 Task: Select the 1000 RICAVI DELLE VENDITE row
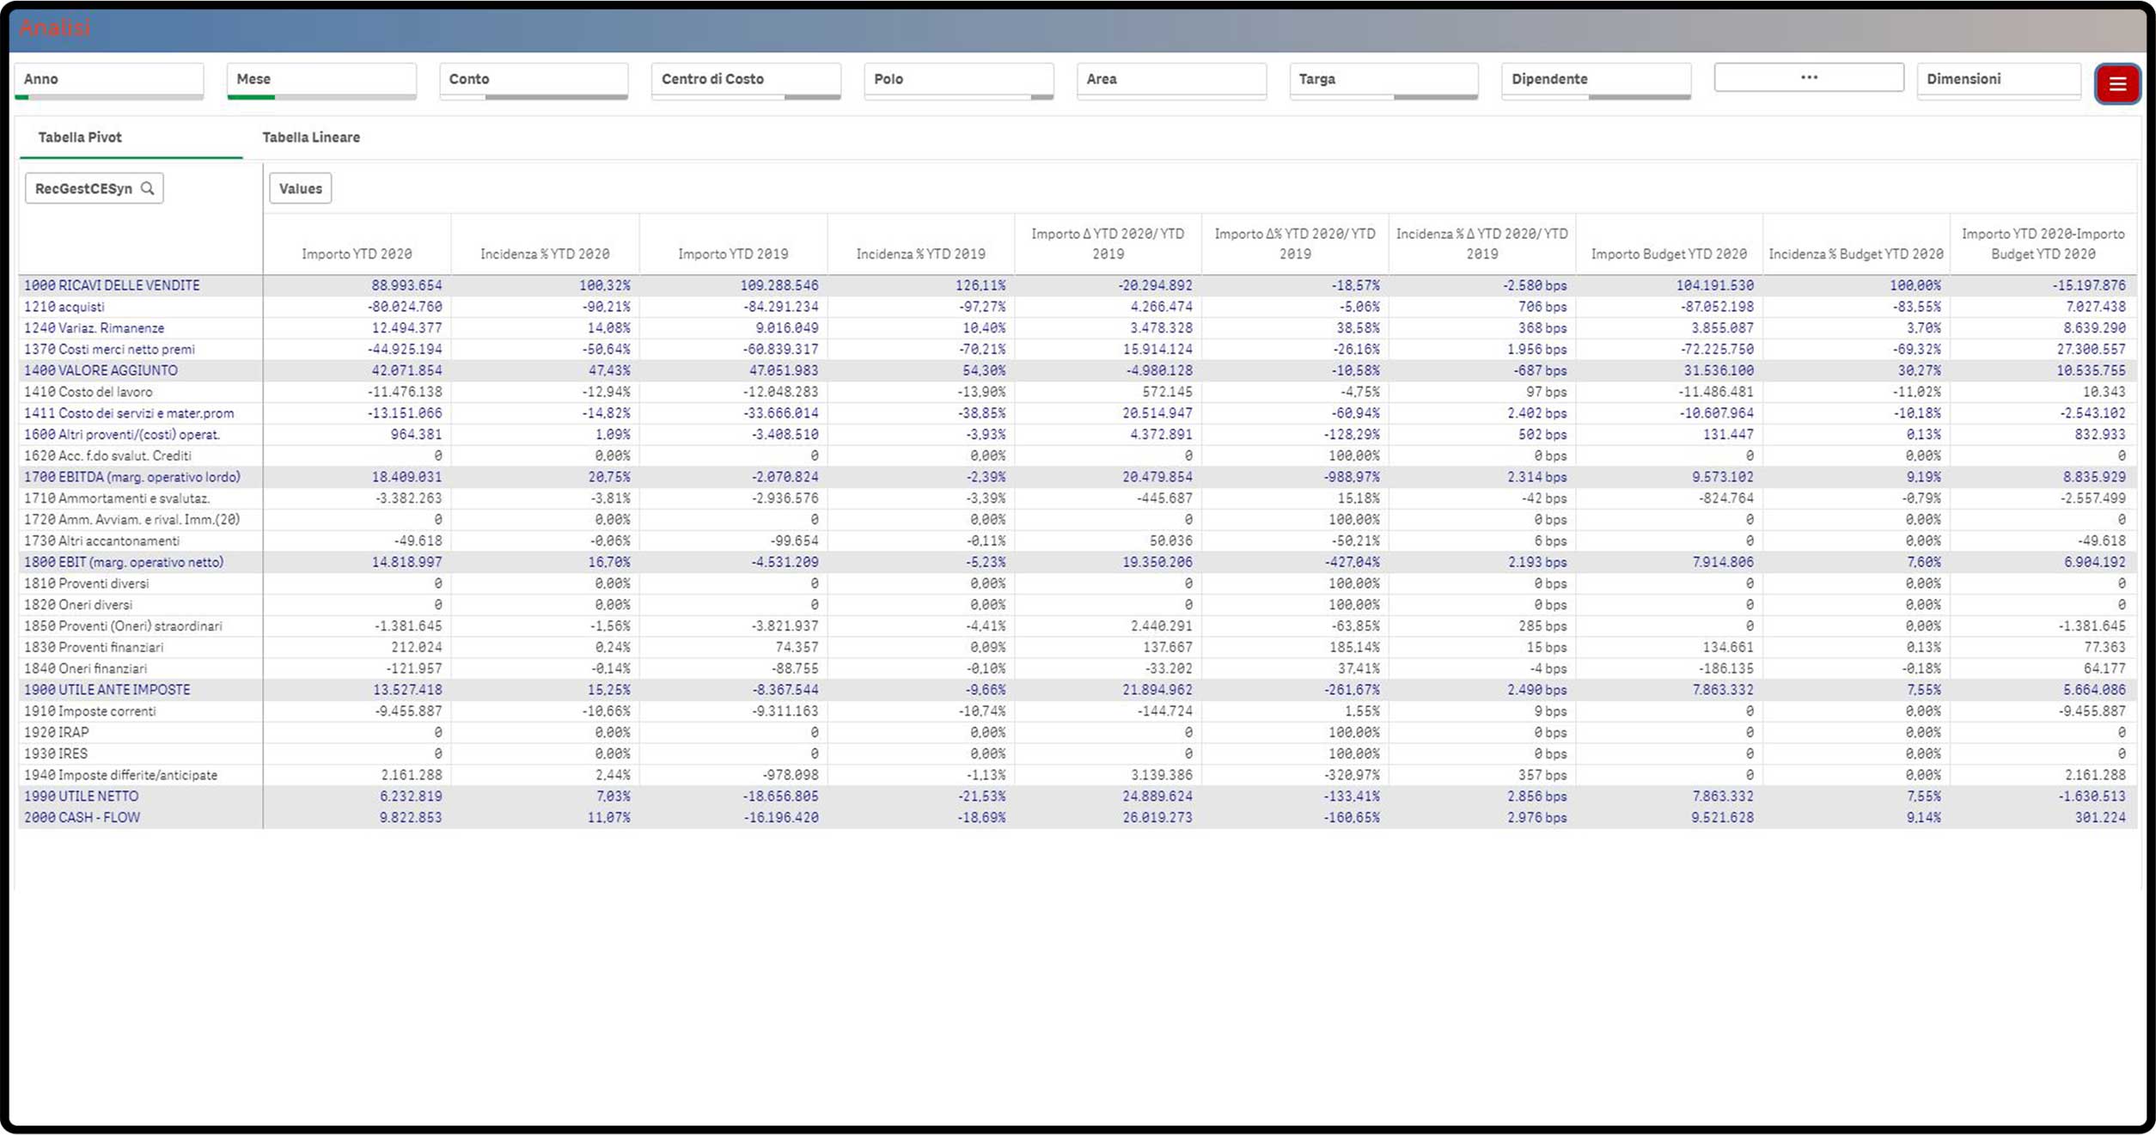[112, 285]
